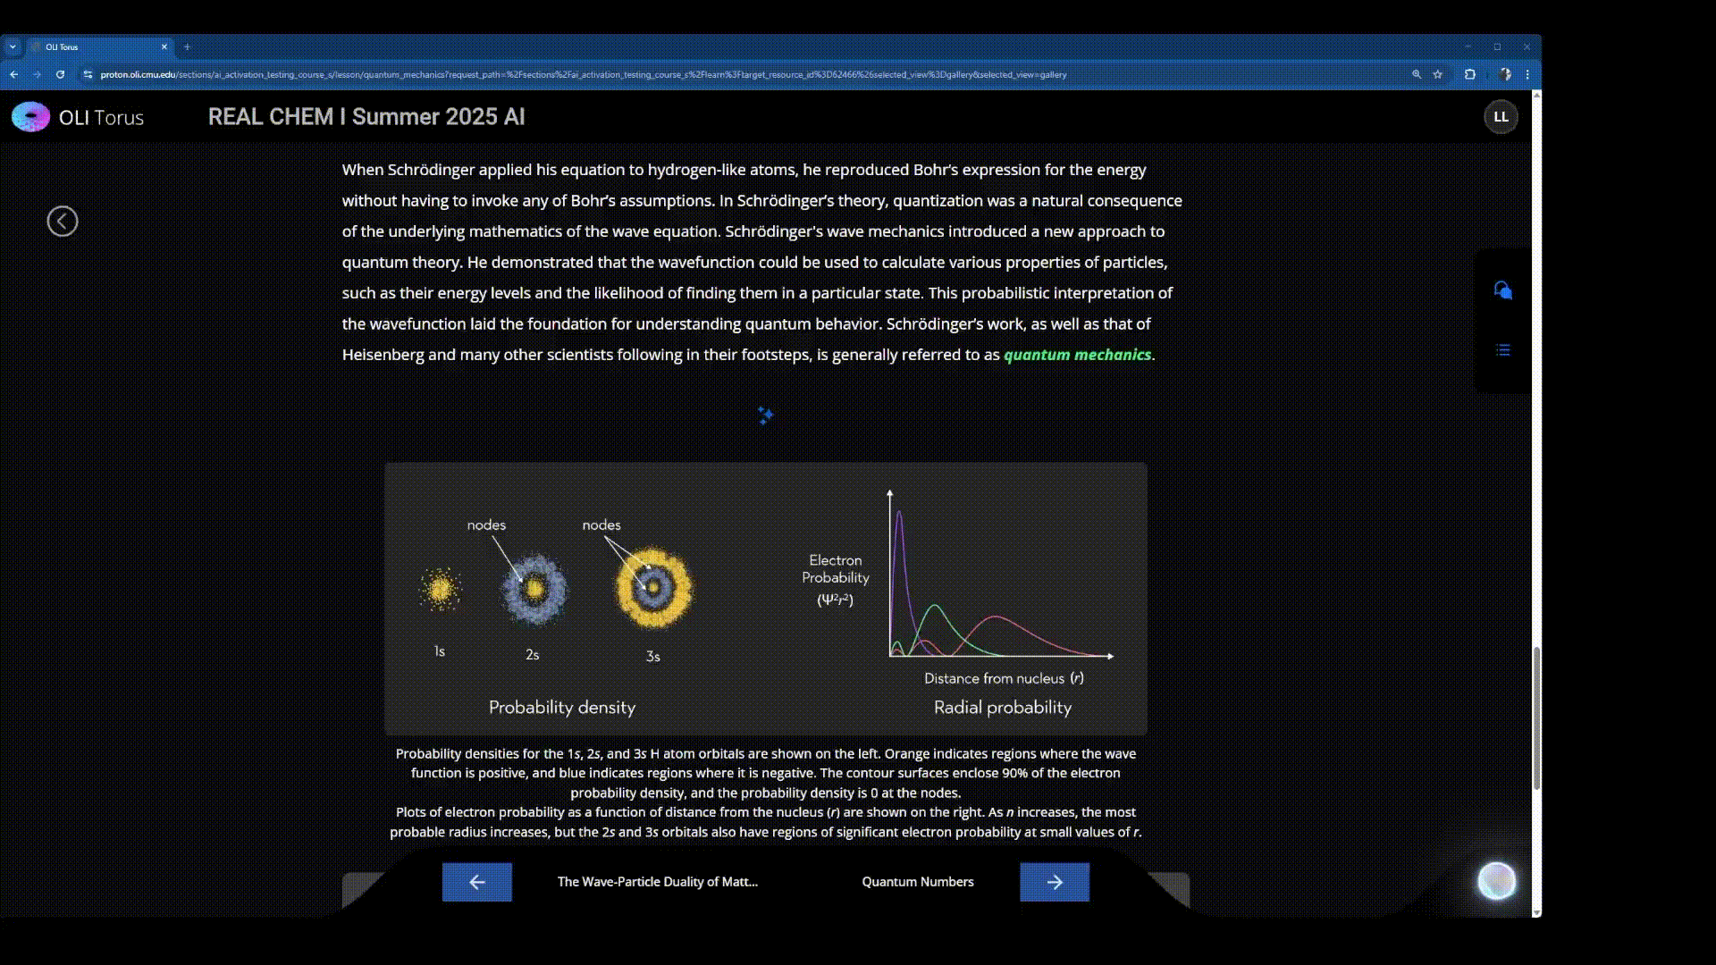Click the OLI Torus logo
Image resolution: width=1716 pixels, height=965 pixels.
click(31, 117)
